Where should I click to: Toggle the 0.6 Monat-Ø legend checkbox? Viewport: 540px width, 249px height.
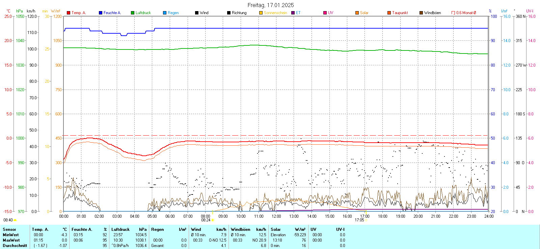[453, 13]
